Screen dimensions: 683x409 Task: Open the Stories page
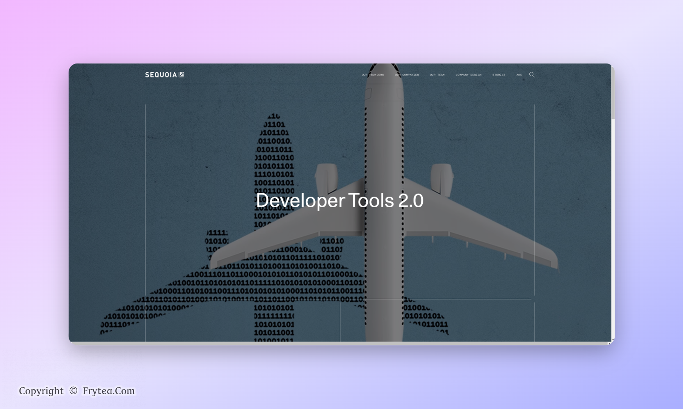pyautogui.click(x=499, y=75)
